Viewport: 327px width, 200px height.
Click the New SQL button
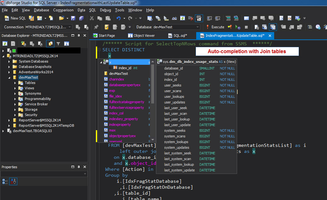[x=15, y=18]
